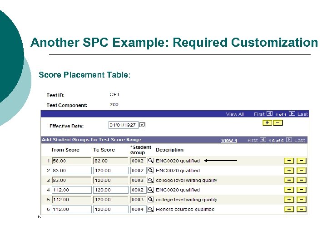This screenshot has width=327, height=245.
Task: Go to previous effective-dated record arrow
Action: [269, 114]
